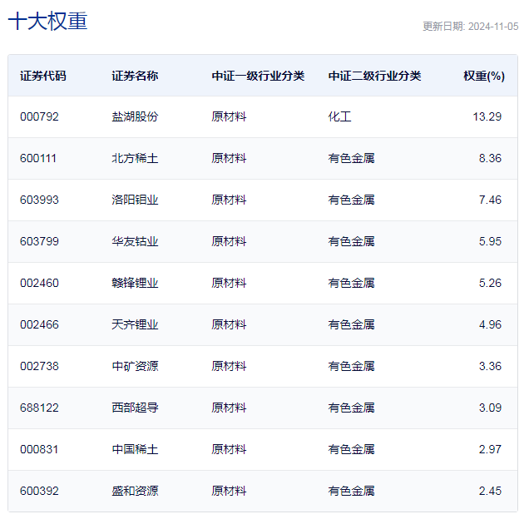Select the 证券代码 column header
524x519 pixels.
(43, 76)
